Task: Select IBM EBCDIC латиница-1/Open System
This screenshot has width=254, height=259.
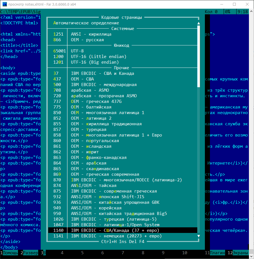Action: point(123,225)
